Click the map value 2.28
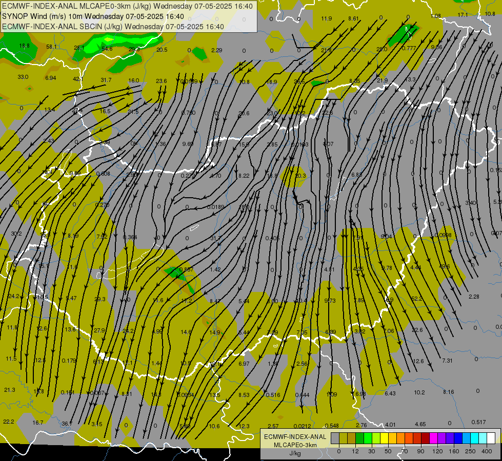This screenshot has width=502, height=461. (474, 297)
